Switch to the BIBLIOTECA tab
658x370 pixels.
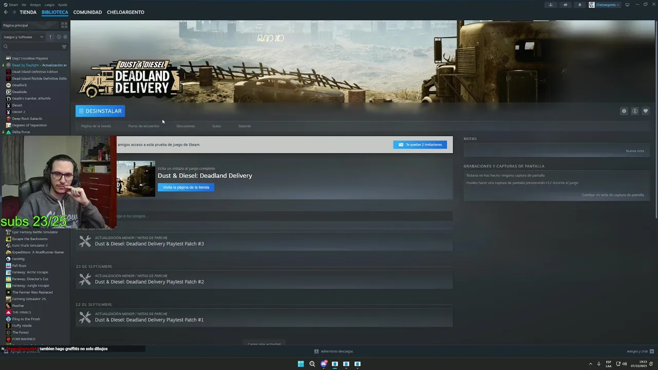pos(55,12)
